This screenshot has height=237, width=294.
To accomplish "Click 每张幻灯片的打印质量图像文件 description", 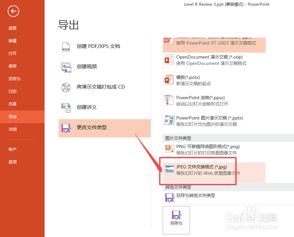I will (x=207, y=153).
